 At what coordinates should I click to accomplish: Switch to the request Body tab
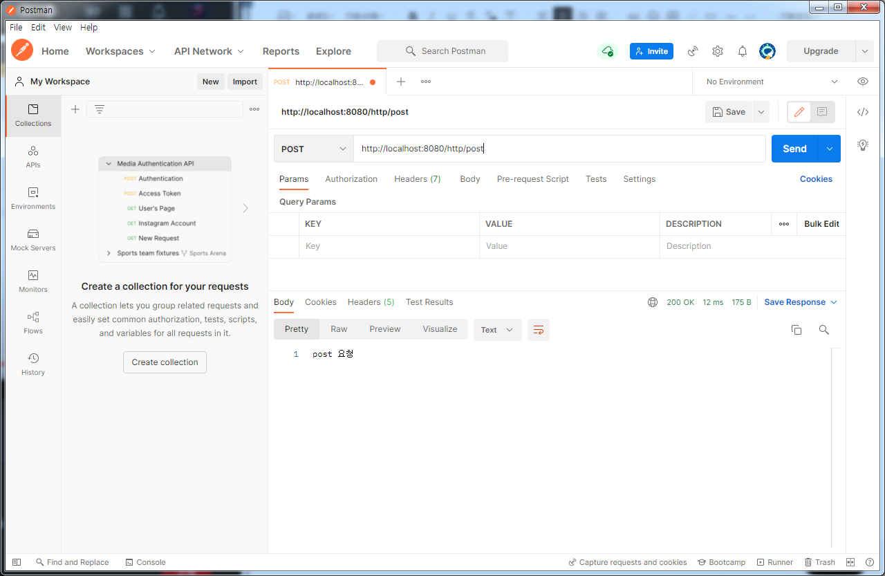[x=470, y=179]
